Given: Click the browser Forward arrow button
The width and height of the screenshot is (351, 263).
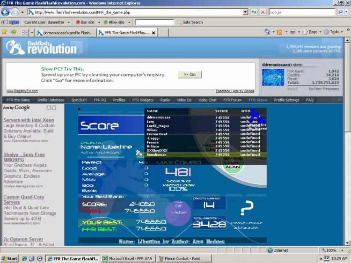Looking at the screenshot, I should click(x=15, y=12).
